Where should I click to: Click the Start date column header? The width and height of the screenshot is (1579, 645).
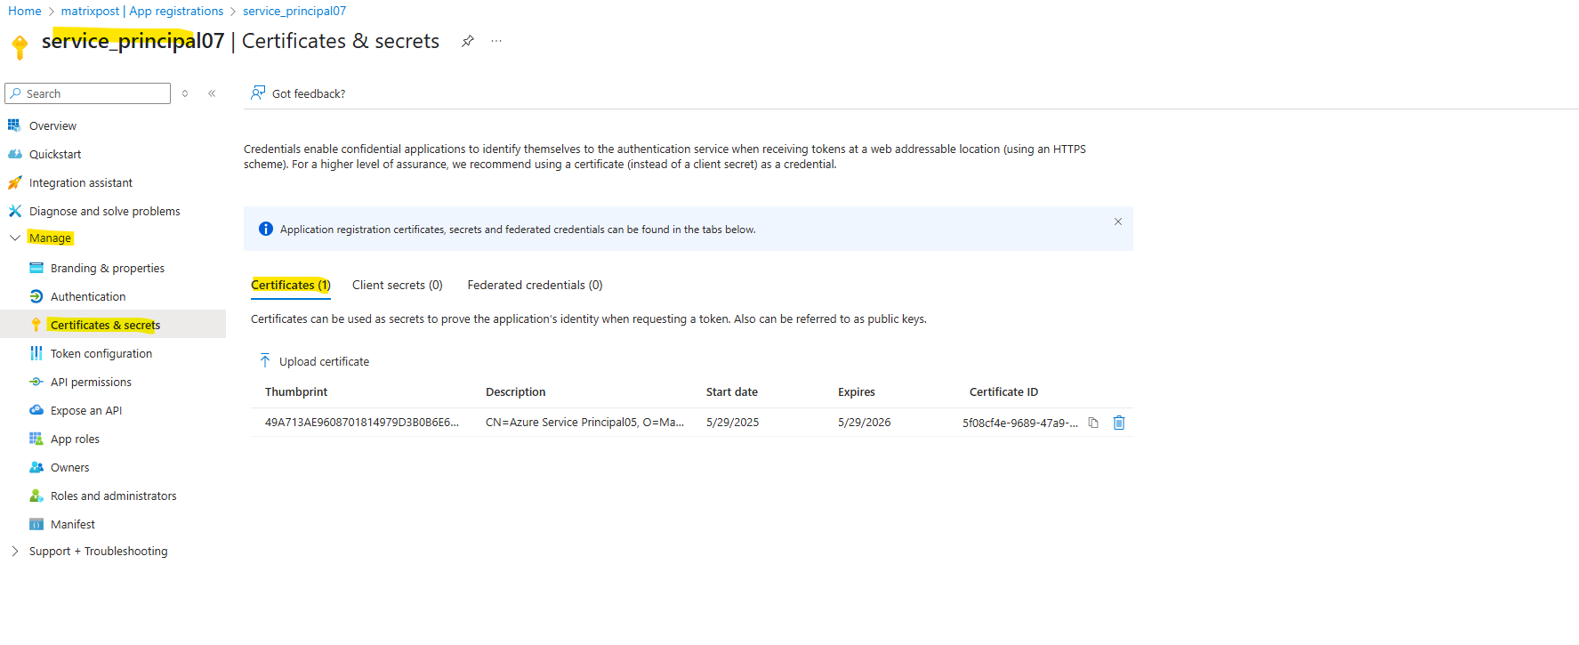(732, 391)
